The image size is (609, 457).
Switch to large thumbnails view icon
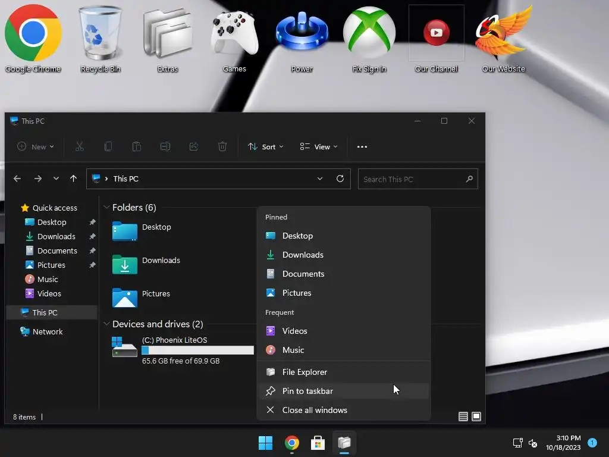coord(476,417)
